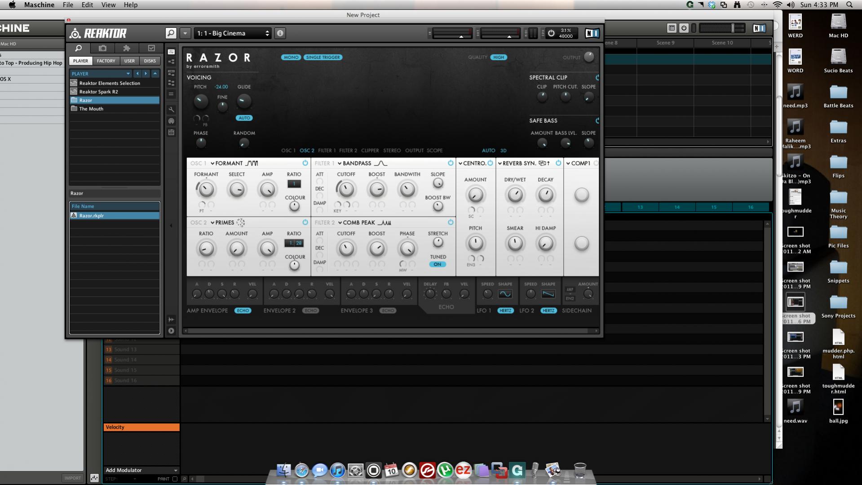
Task: Click the FORMANT knob in OSC 1
Action: click(x=206, y=189)
